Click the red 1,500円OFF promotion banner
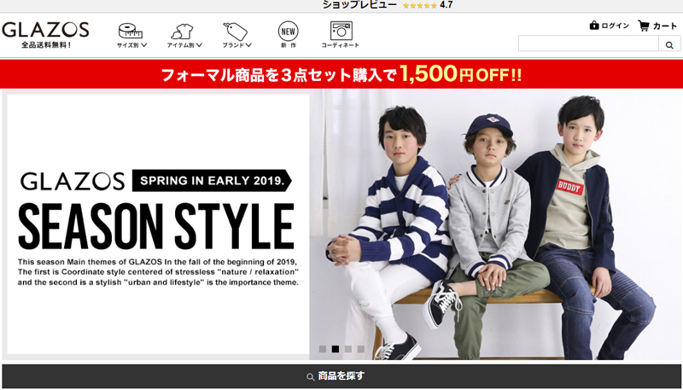The width and height of the screenshot is (683, 390). click(341, 74)
